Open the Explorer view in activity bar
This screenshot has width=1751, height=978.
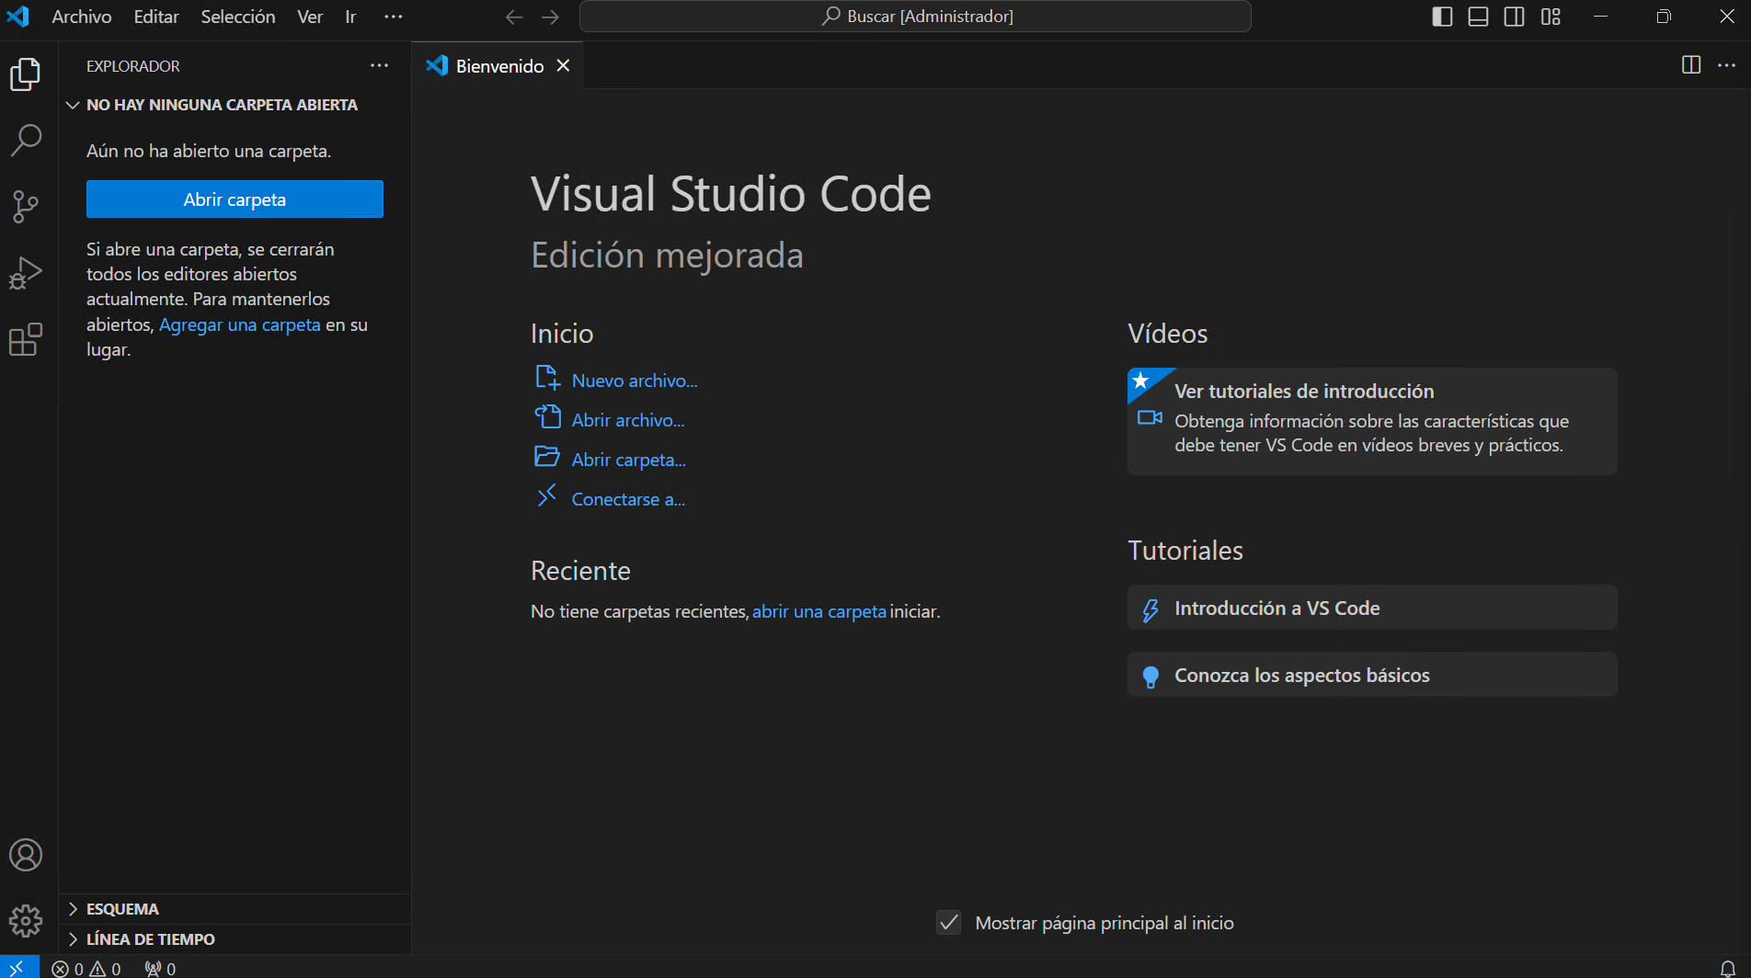click(26, 74)
